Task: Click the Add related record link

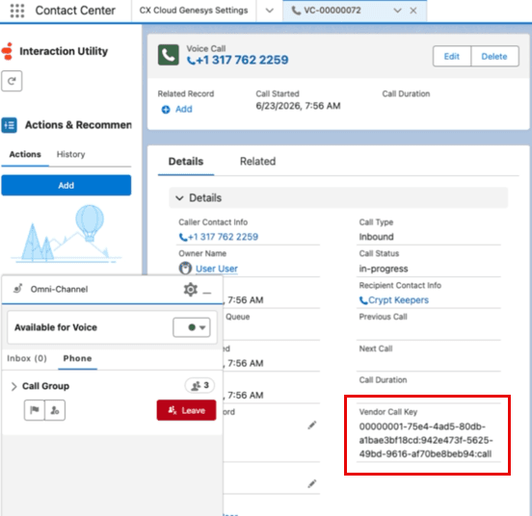Action: [x=183, y=109]
